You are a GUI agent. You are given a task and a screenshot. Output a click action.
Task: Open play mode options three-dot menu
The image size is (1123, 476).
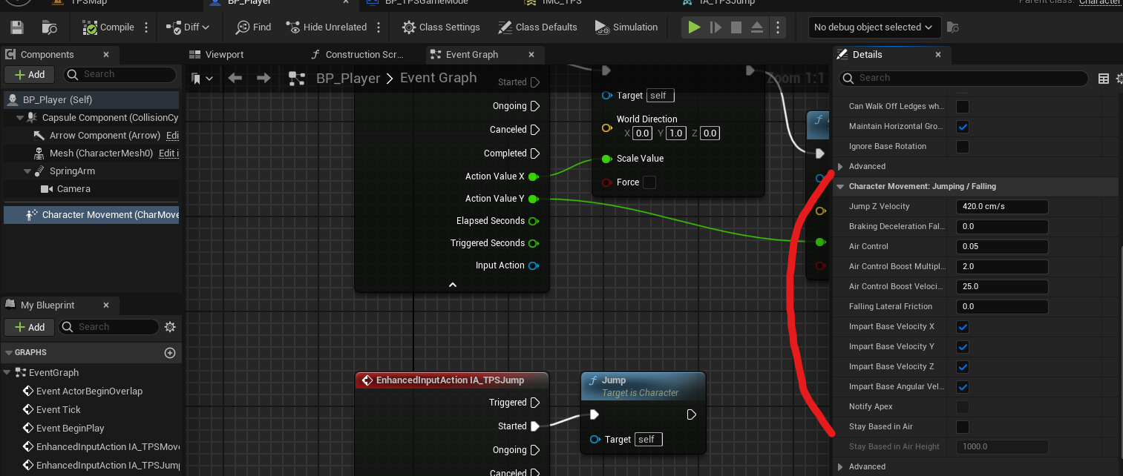coord(777,27)
